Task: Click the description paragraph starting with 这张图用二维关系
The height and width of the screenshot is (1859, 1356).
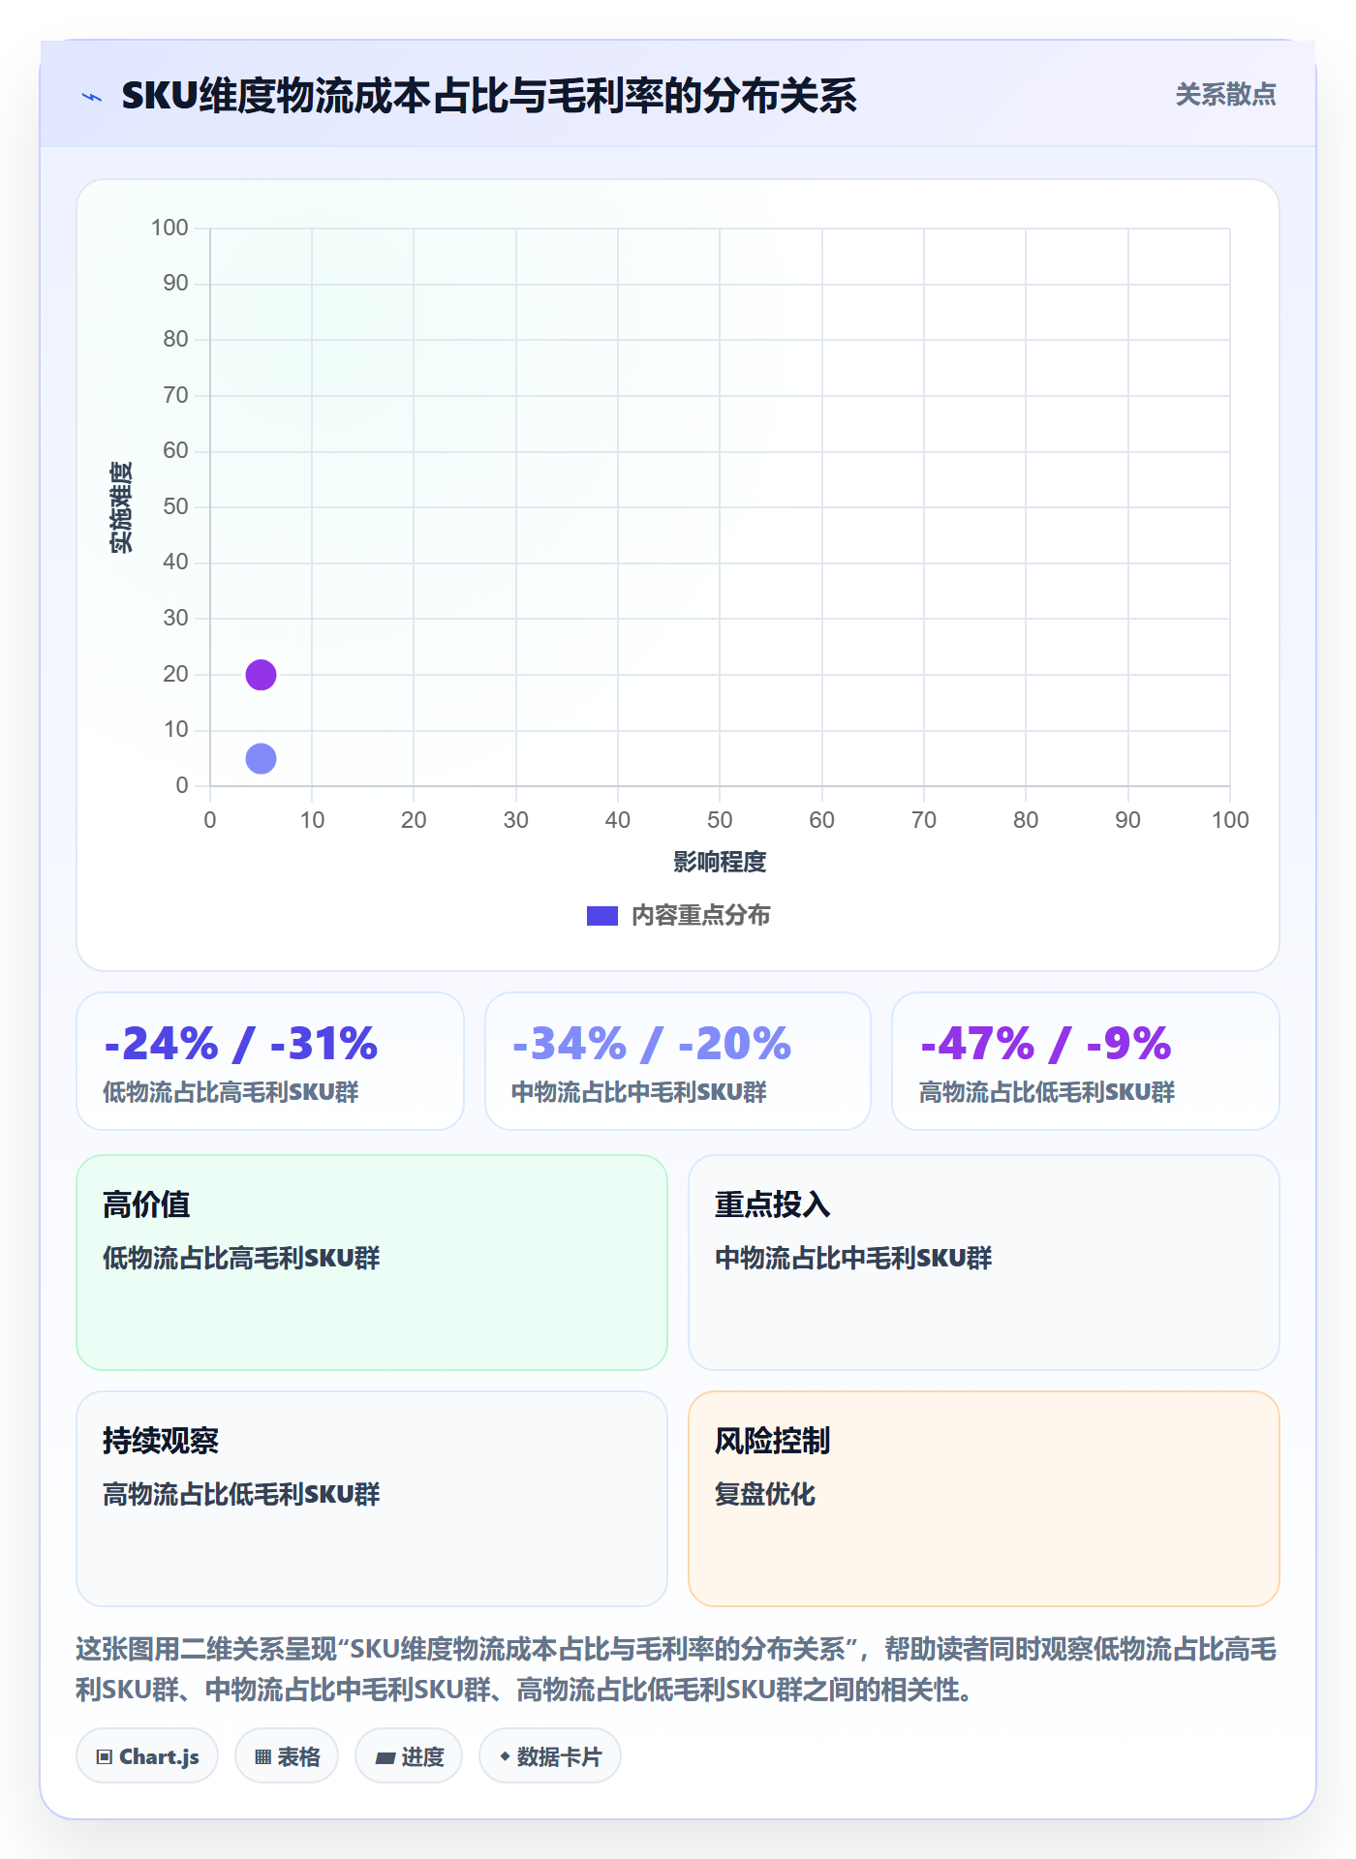Action: point(677,1669)
